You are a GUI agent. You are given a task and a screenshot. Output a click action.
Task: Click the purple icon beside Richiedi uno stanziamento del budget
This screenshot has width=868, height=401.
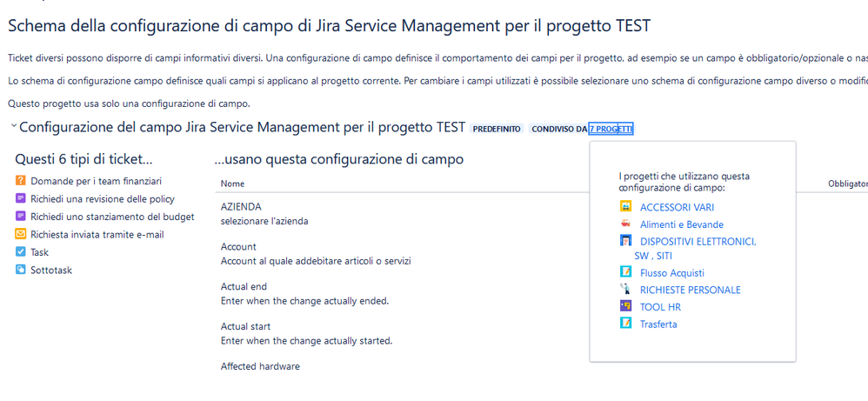click(x=21, y=216)
